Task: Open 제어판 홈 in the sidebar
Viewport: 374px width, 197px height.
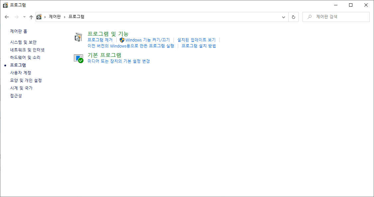Action: click(19, 31)
